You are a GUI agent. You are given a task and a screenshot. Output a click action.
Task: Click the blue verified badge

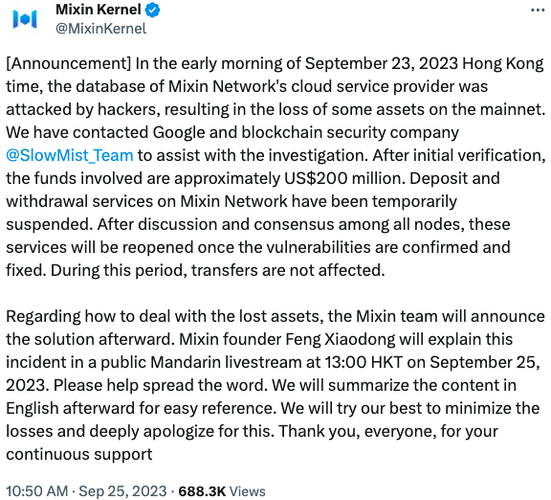(x=152, y=10)
